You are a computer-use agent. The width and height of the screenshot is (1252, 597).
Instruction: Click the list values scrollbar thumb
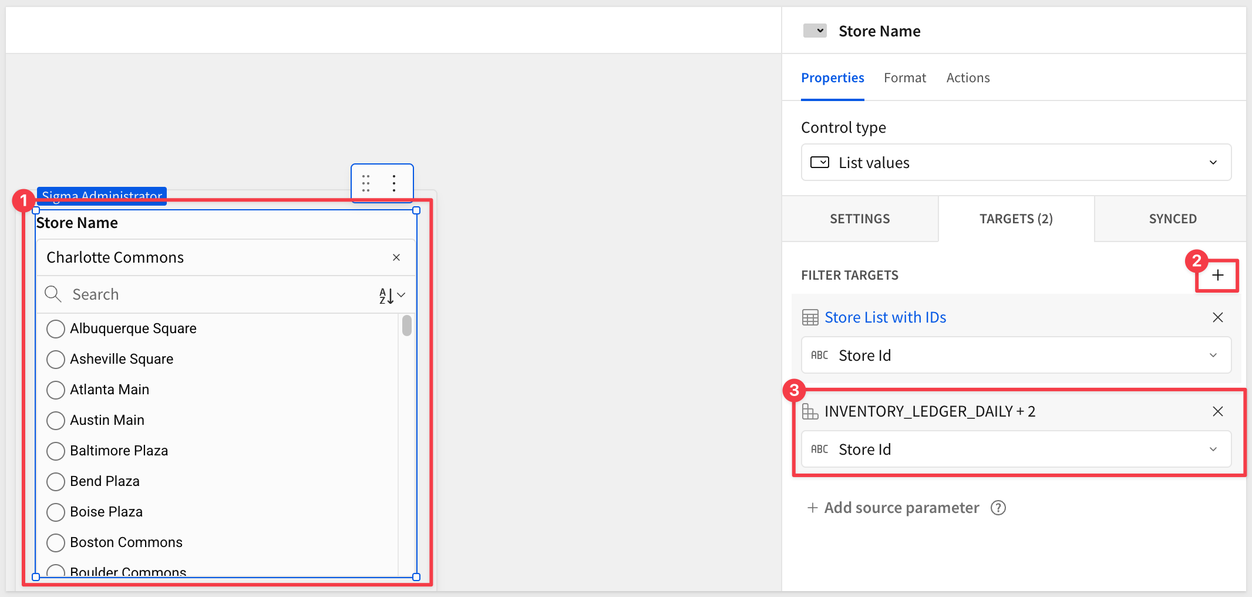(x=406, y=326)
